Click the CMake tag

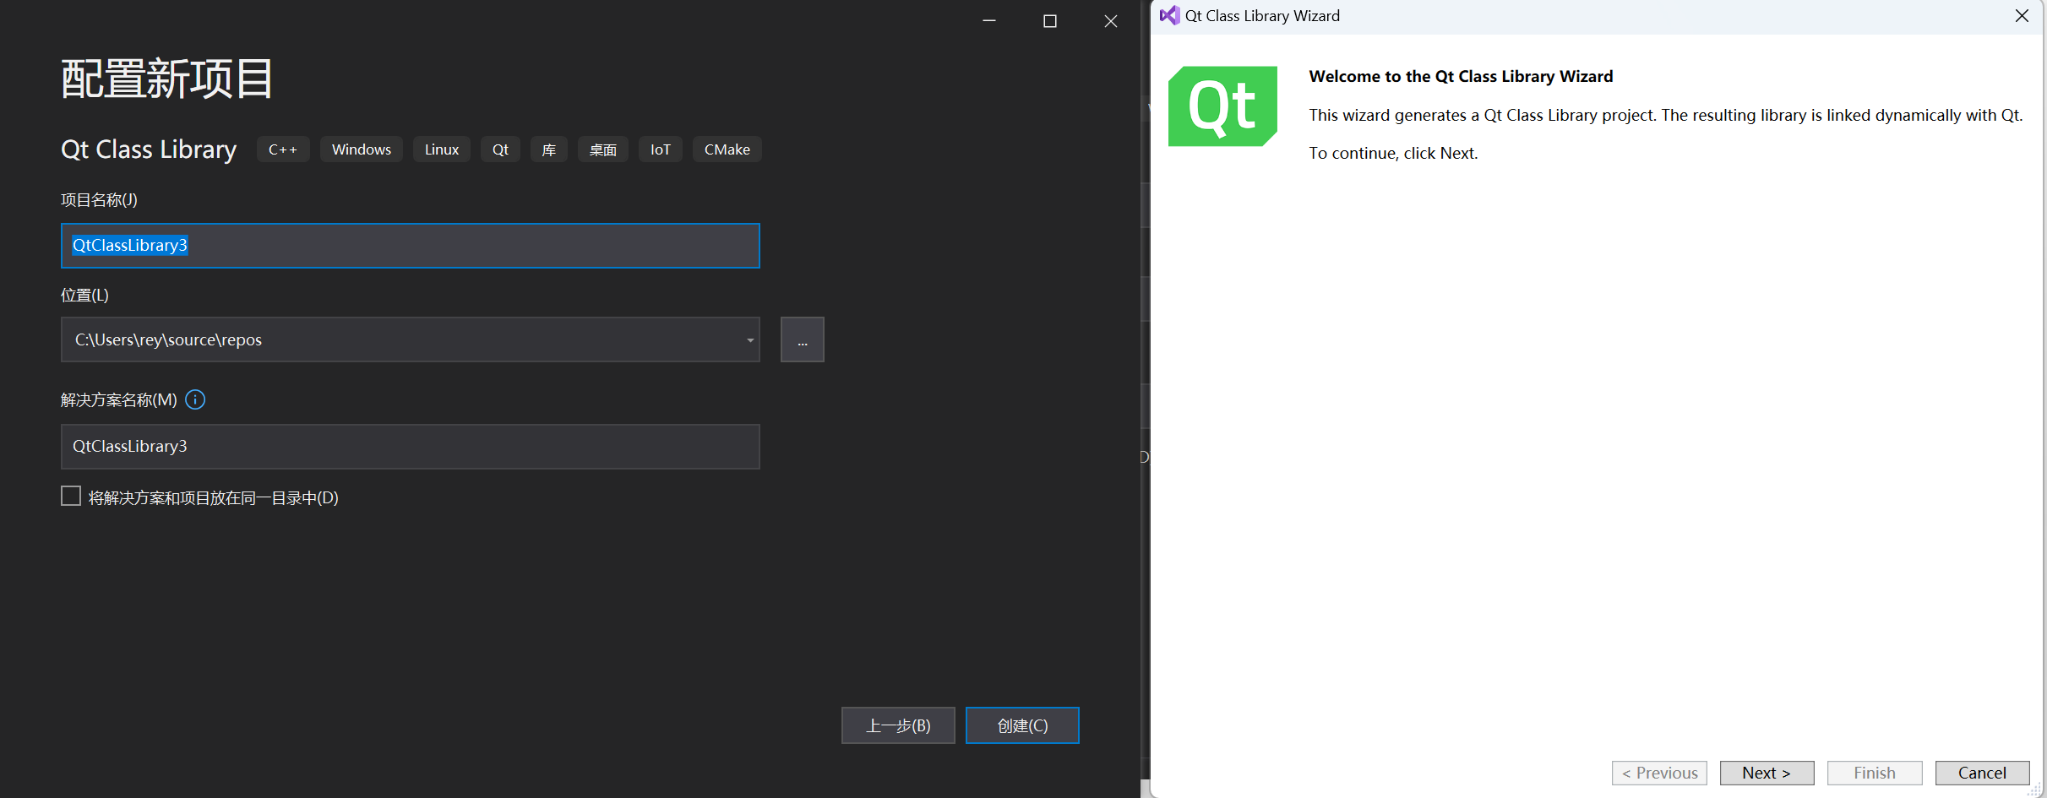tap(727, 149)
